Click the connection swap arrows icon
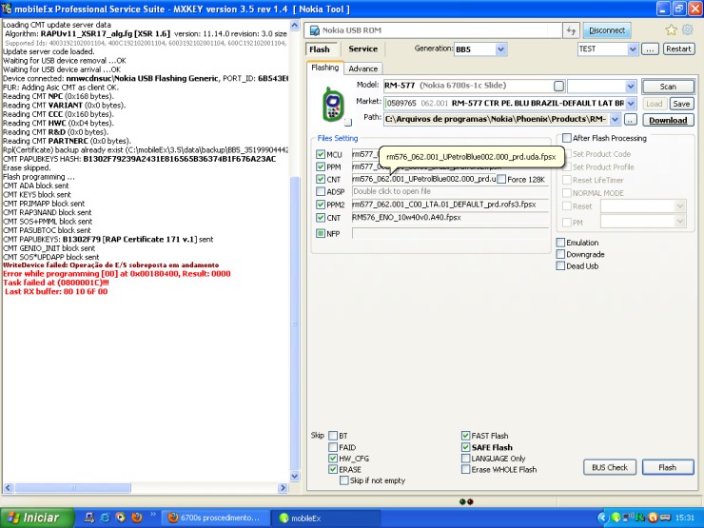Screen dimensions: 704x528 tap(571, 30)
